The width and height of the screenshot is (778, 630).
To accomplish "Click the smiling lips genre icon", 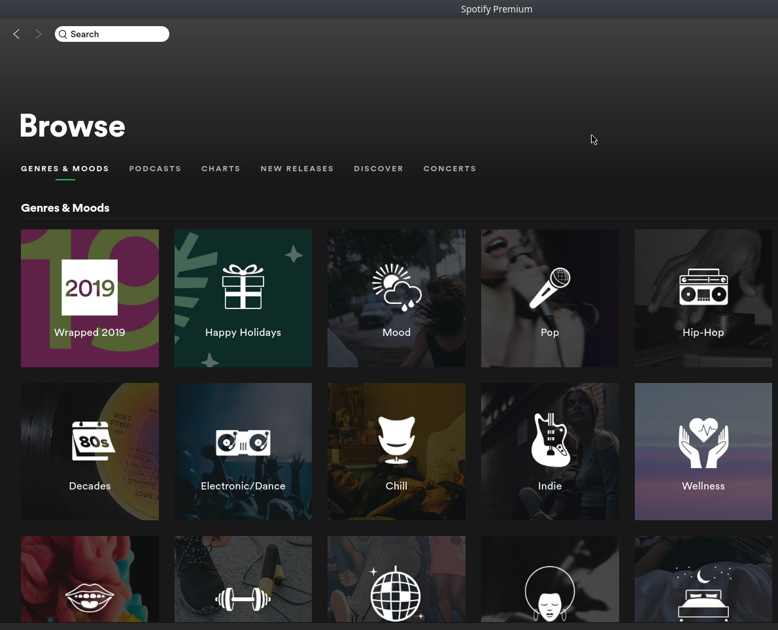I will point(90,598).
